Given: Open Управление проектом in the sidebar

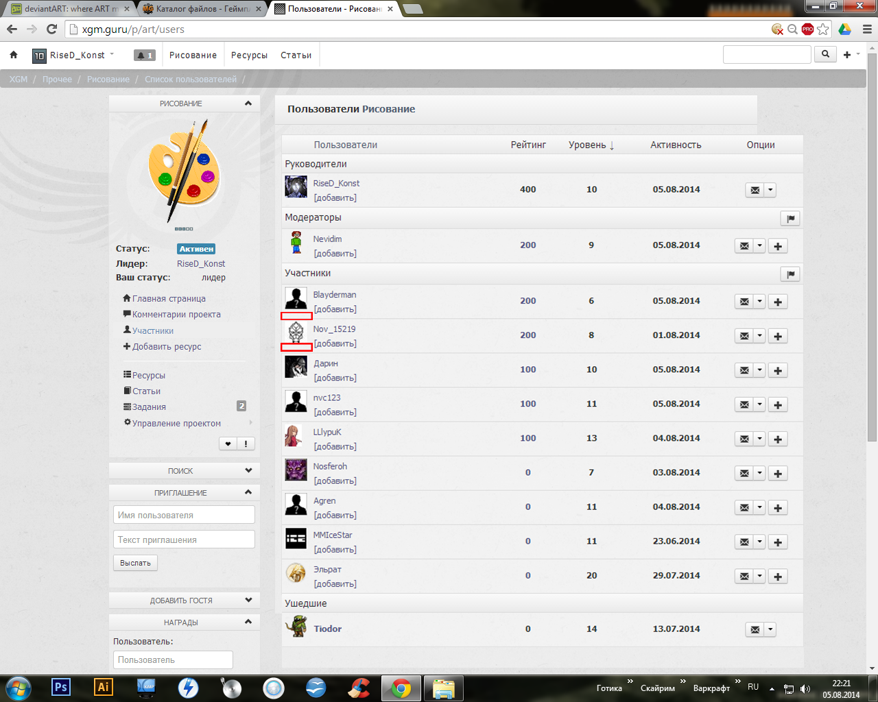Looking at the screenshot, I should click(x=176, y=423).
